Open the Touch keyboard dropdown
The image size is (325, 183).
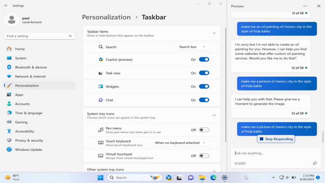(x=180, y=143)
